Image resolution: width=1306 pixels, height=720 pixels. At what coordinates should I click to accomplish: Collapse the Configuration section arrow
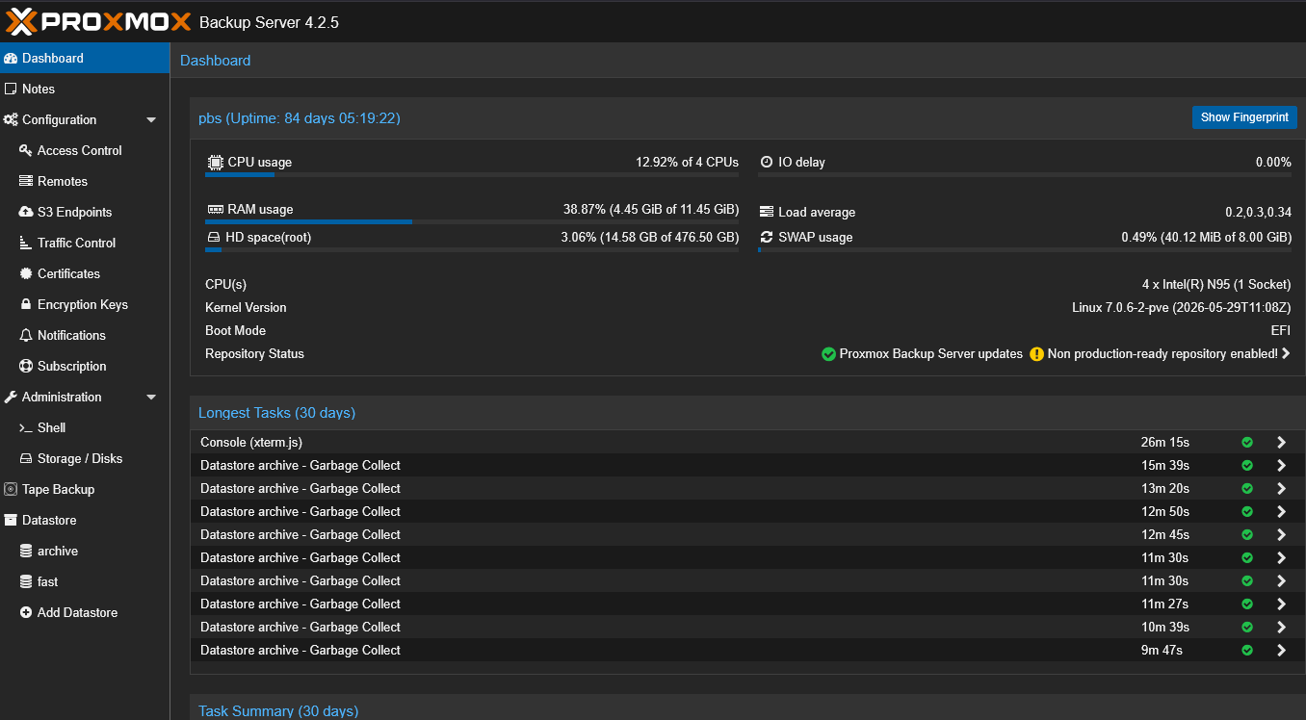[151, 119]
